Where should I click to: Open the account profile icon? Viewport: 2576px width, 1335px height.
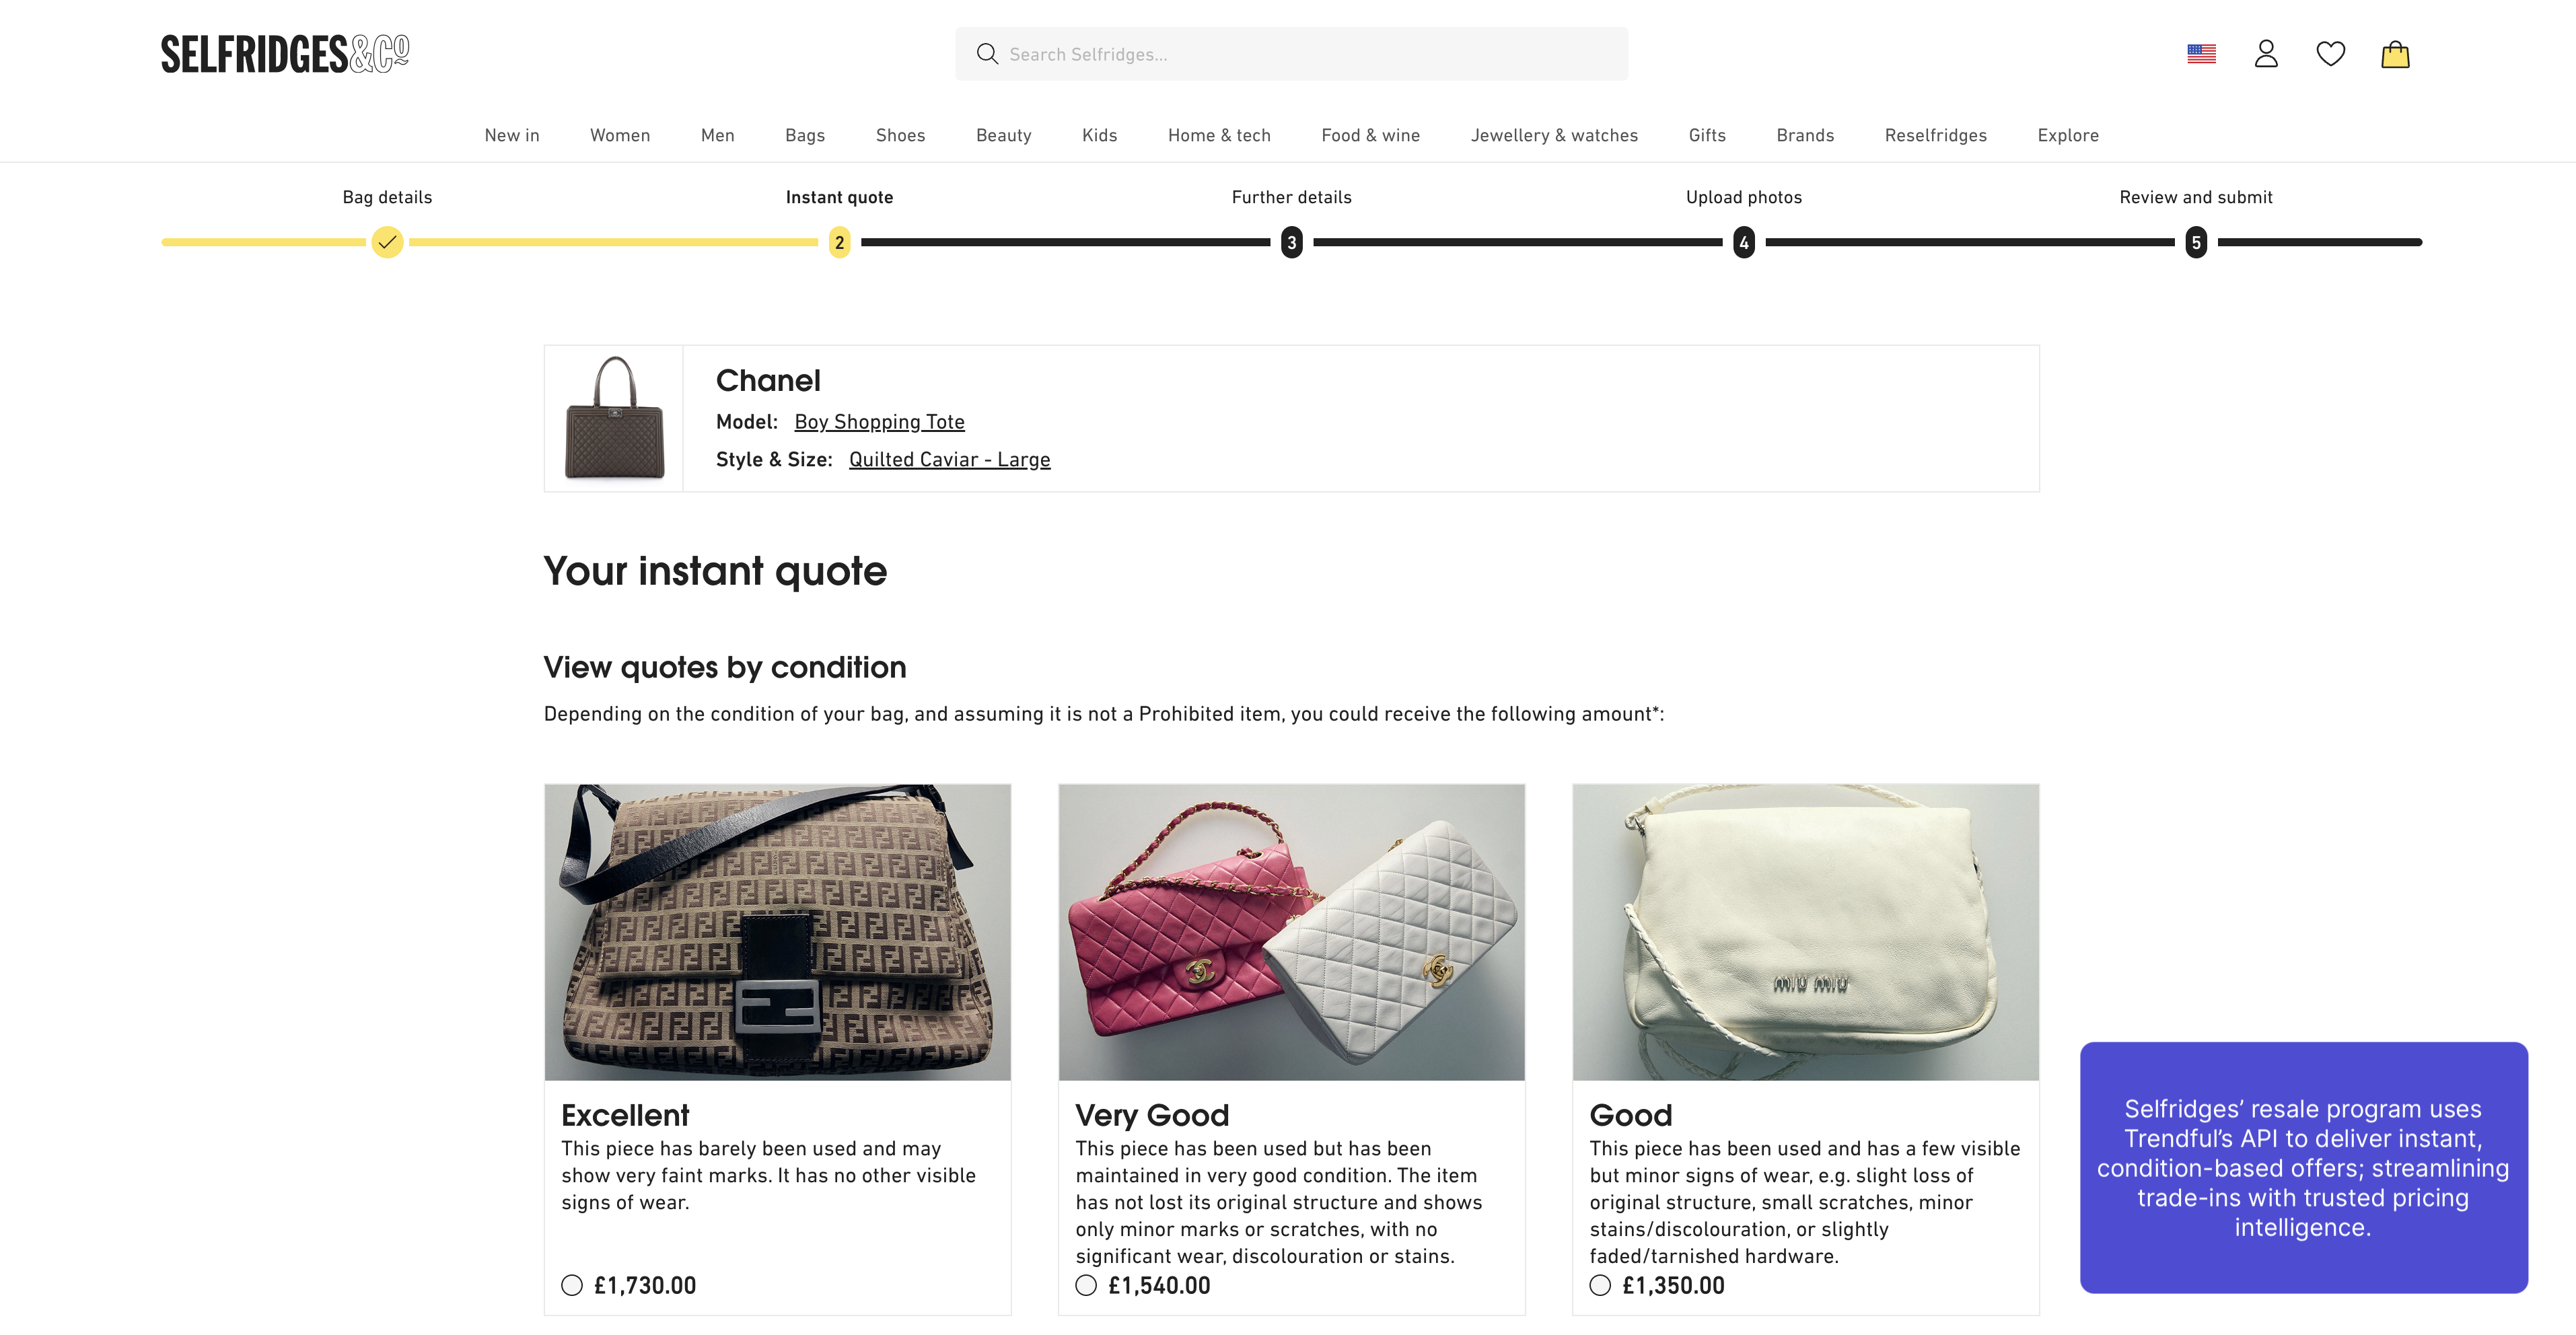(x=2266, y=54)
